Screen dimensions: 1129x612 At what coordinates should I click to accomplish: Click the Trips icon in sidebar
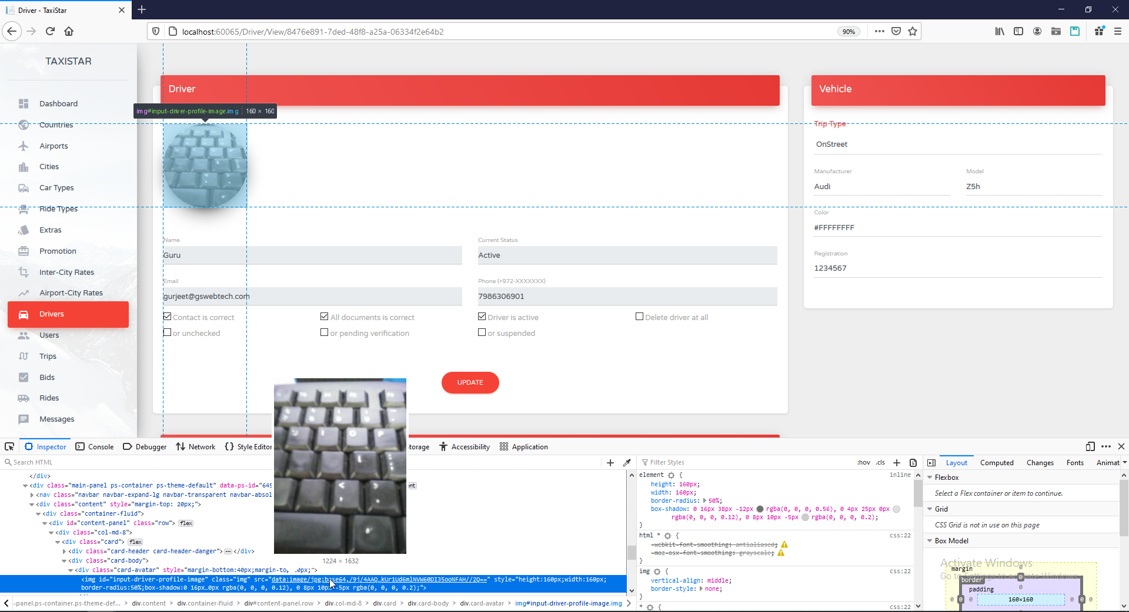point(24,357)
